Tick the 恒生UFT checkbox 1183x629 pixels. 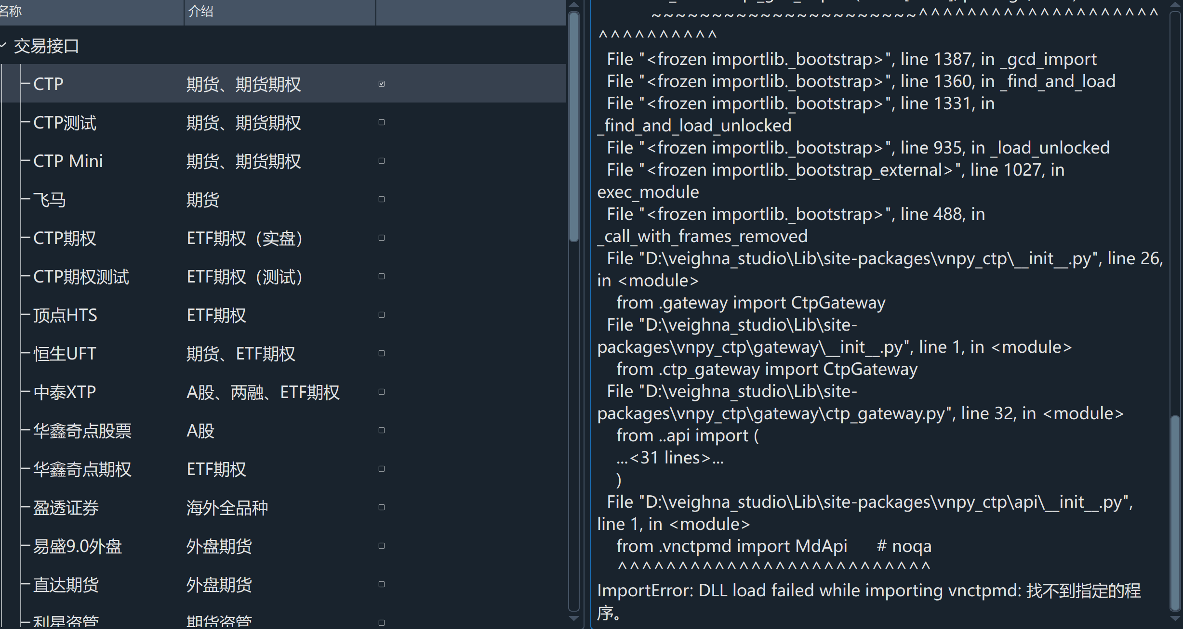coord(382,353)
